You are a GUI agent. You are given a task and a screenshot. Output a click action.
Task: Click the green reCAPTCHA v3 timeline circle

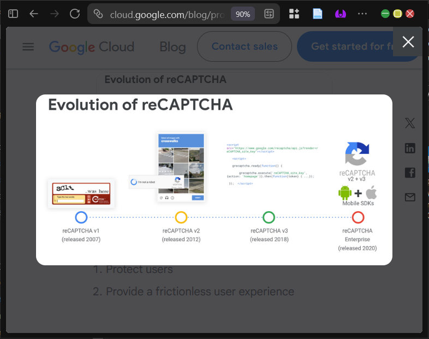(269, 217)
